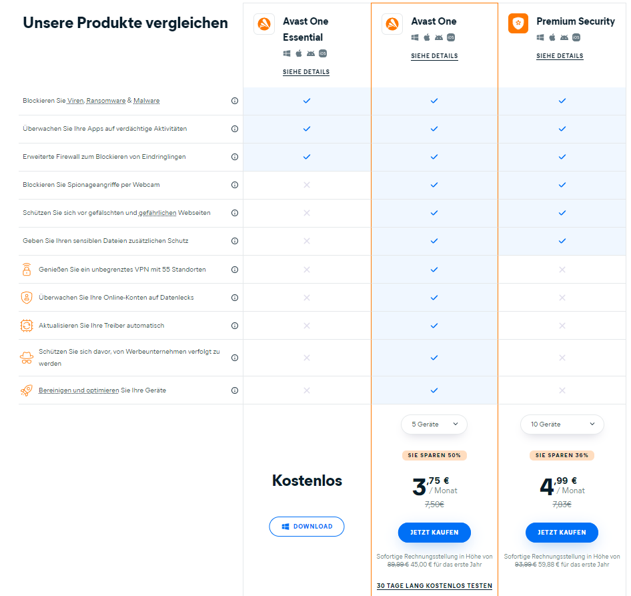Click the driver update chip icon
The image size is (631, 596).
point(27,326)
